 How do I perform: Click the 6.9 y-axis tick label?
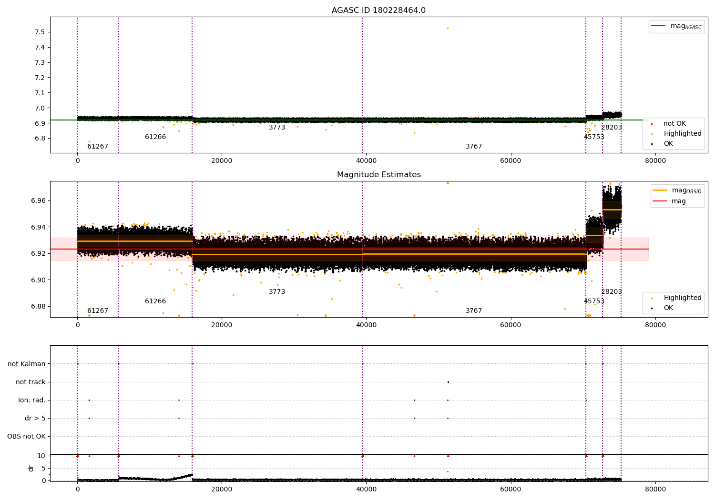click(x=40, y=124)
